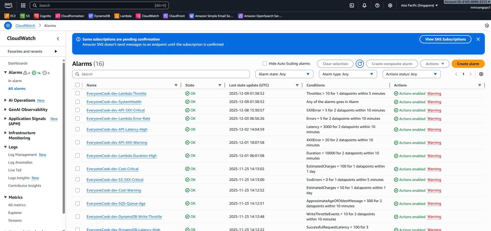Image resolution: width=491 pixels, height=231 pixels.
Task: Sort by the Name column header arrow
Action: (176, 85)
